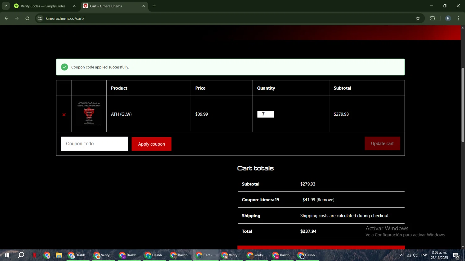Focus the Coupon code input field
Viewport: 465px width, 261px height.
click(94, 144)
